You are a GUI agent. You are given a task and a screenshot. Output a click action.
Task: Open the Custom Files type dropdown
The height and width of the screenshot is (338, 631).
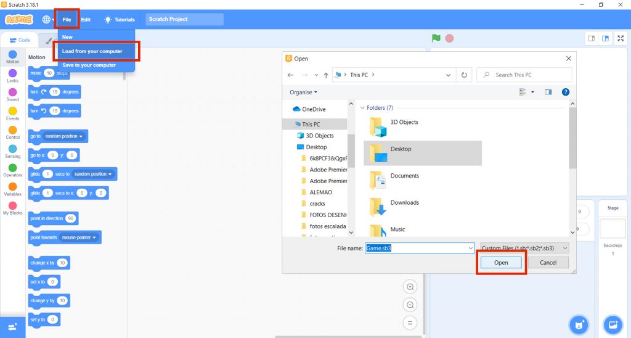524,248
